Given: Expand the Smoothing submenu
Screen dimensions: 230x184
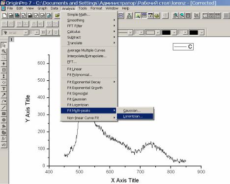Looking at the screenshot, I should tap(89, 20).
